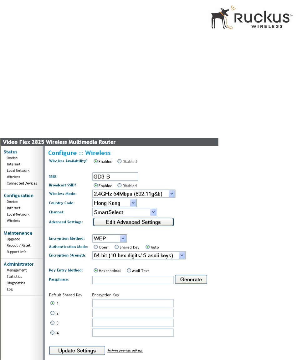
Task: Open Configuration Internet page
Action: 13,208
